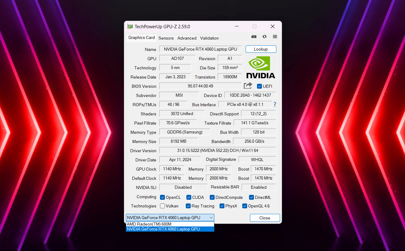Enable the Vulkan checkbox
405x251 pixels.
tap(162, 206)
